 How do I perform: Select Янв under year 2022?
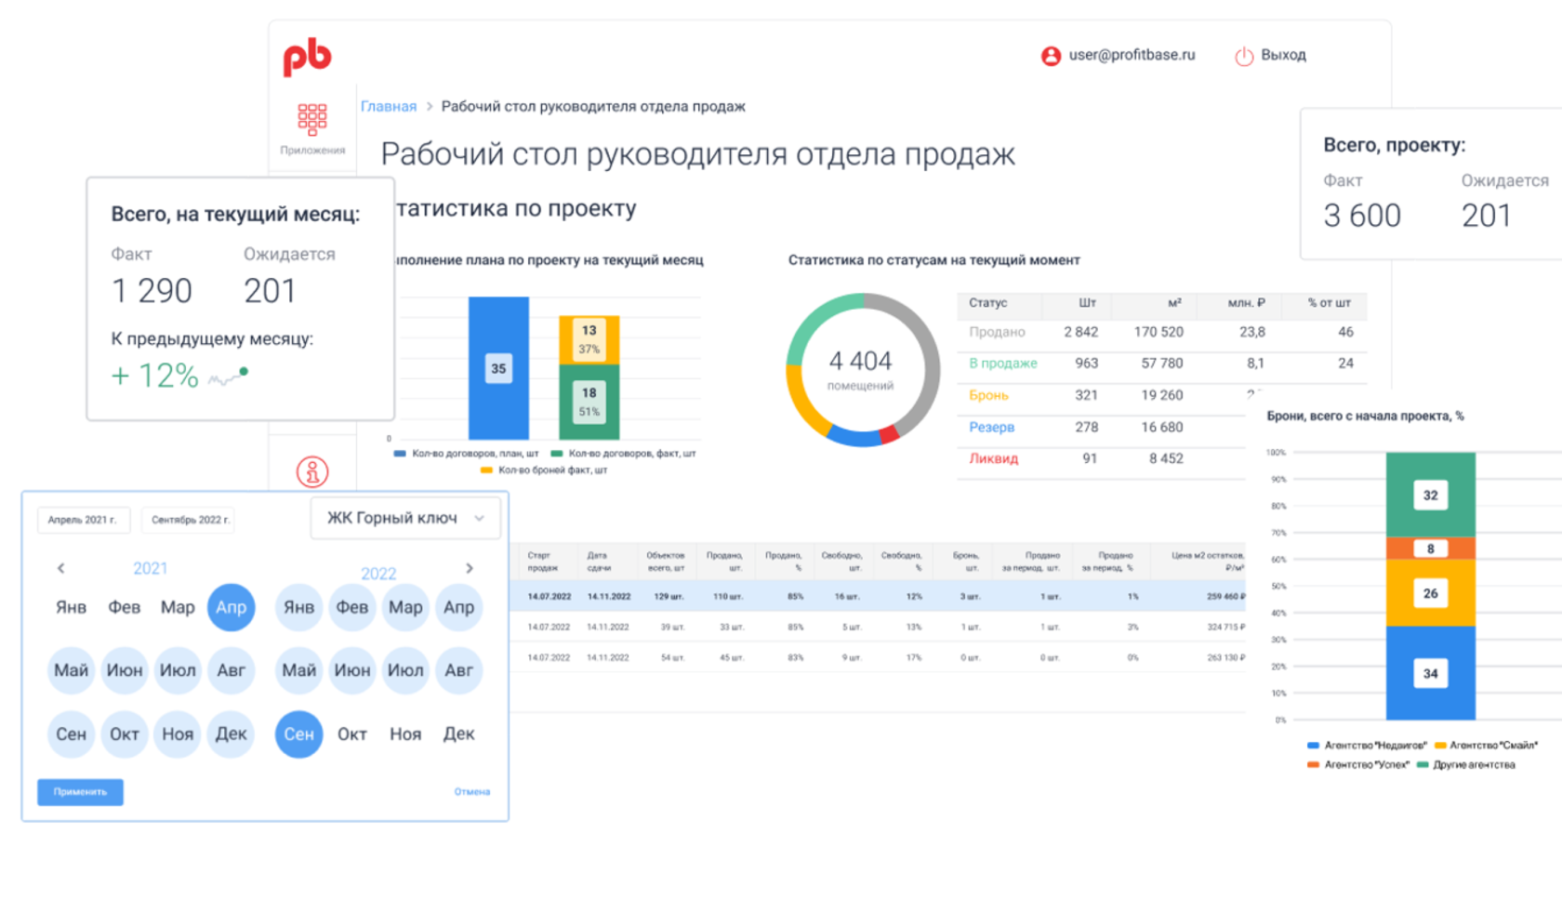[x=298, y=607]
